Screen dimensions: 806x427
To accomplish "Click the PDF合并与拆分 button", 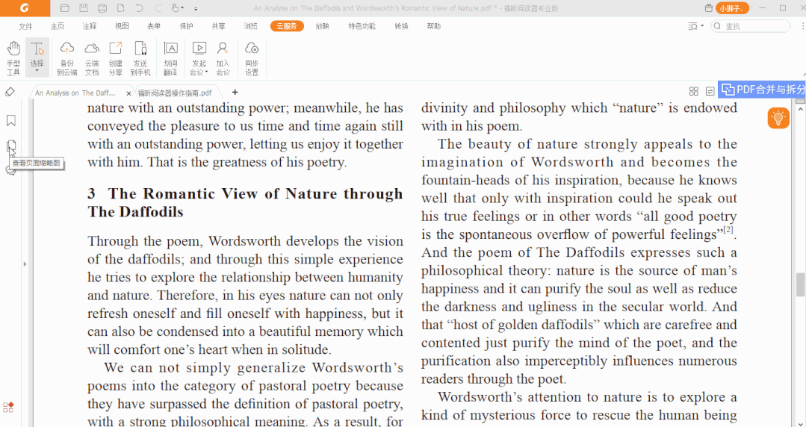I will [x=763, y=90].
